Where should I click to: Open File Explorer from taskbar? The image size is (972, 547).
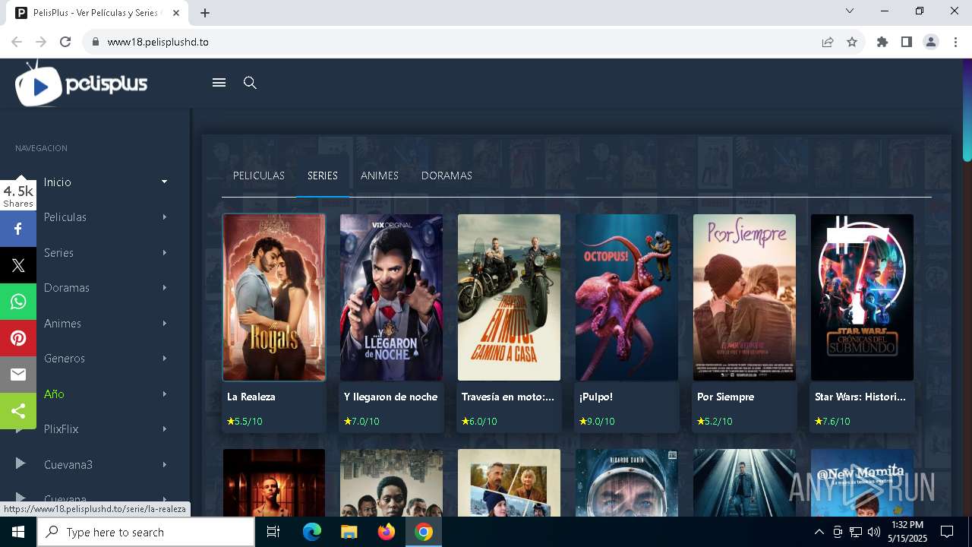coord(349,532)
